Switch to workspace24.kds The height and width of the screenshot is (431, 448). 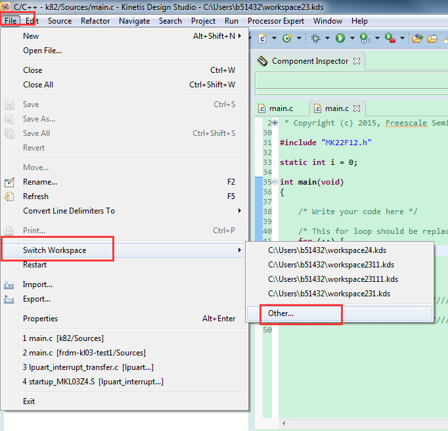pos(340,250)
